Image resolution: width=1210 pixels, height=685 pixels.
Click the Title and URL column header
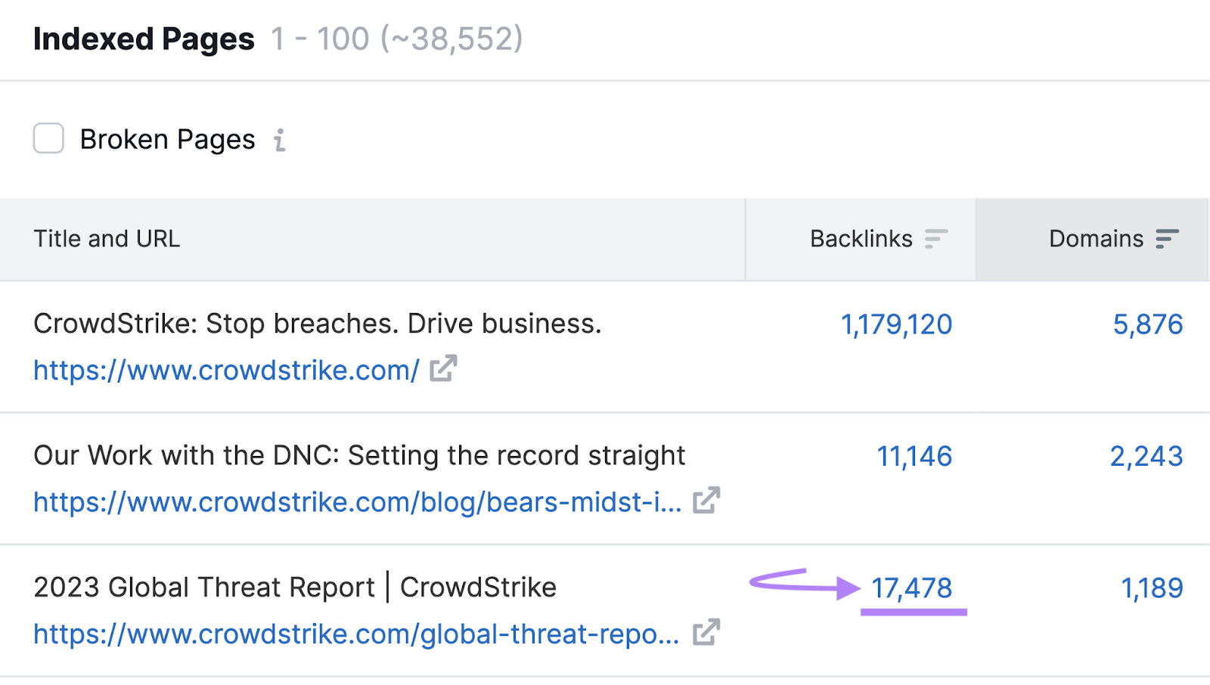pyautogui.click(x=107, y=239)
